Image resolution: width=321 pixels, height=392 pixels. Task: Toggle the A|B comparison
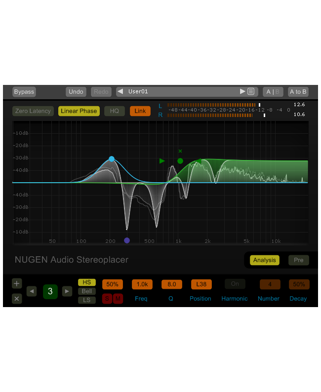click(273, 92)
